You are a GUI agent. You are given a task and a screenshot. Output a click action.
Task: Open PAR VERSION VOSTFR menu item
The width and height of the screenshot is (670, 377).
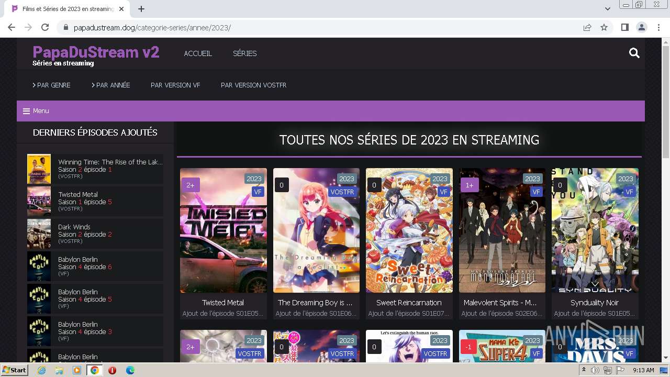[253, 85]
